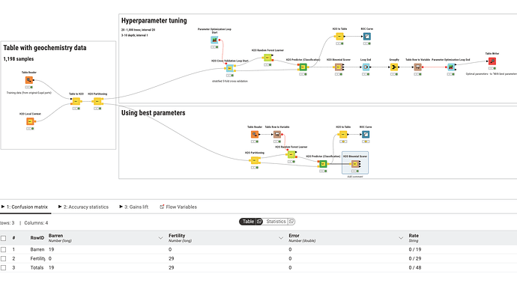Select the Loop End node icon
The width and height of the screenshot is (517, 283).
366,67
